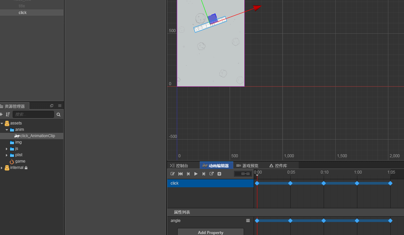
Task: Click the lock icon beside internal
Action: (26, 168)
